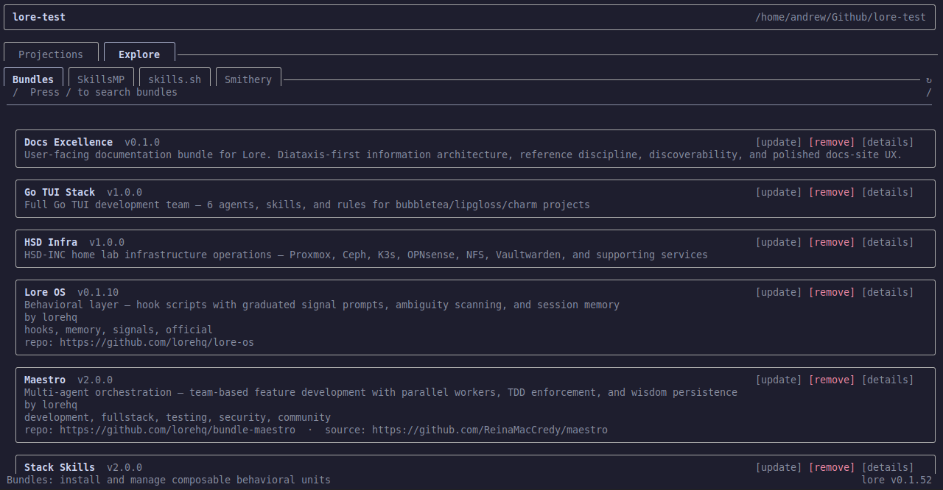Update the Docs Excellence bundle

click(x=778, y=142)
